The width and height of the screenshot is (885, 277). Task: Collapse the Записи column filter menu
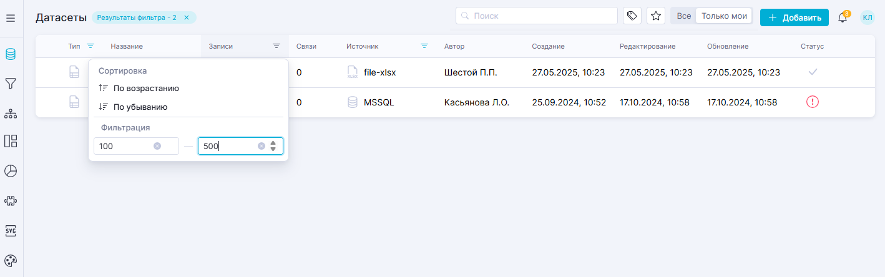click(276, 46)
